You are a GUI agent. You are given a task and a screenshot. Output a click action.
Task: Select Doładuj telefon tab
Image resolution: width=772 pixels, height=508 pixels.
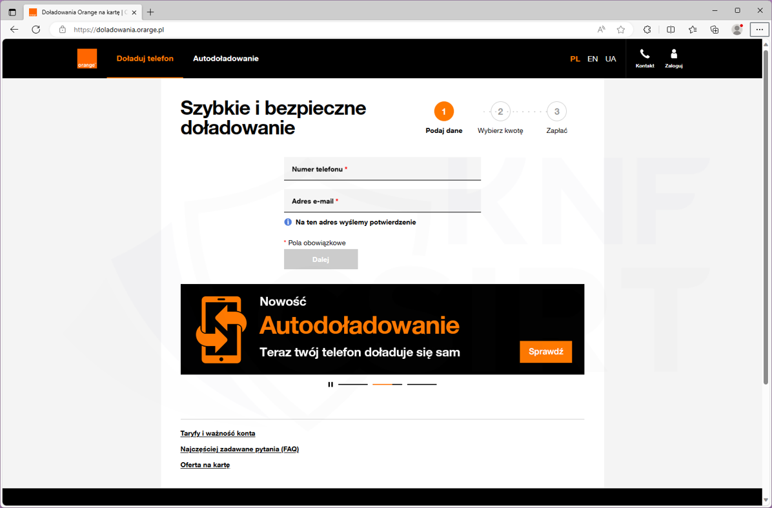click(x=145, y=59)
